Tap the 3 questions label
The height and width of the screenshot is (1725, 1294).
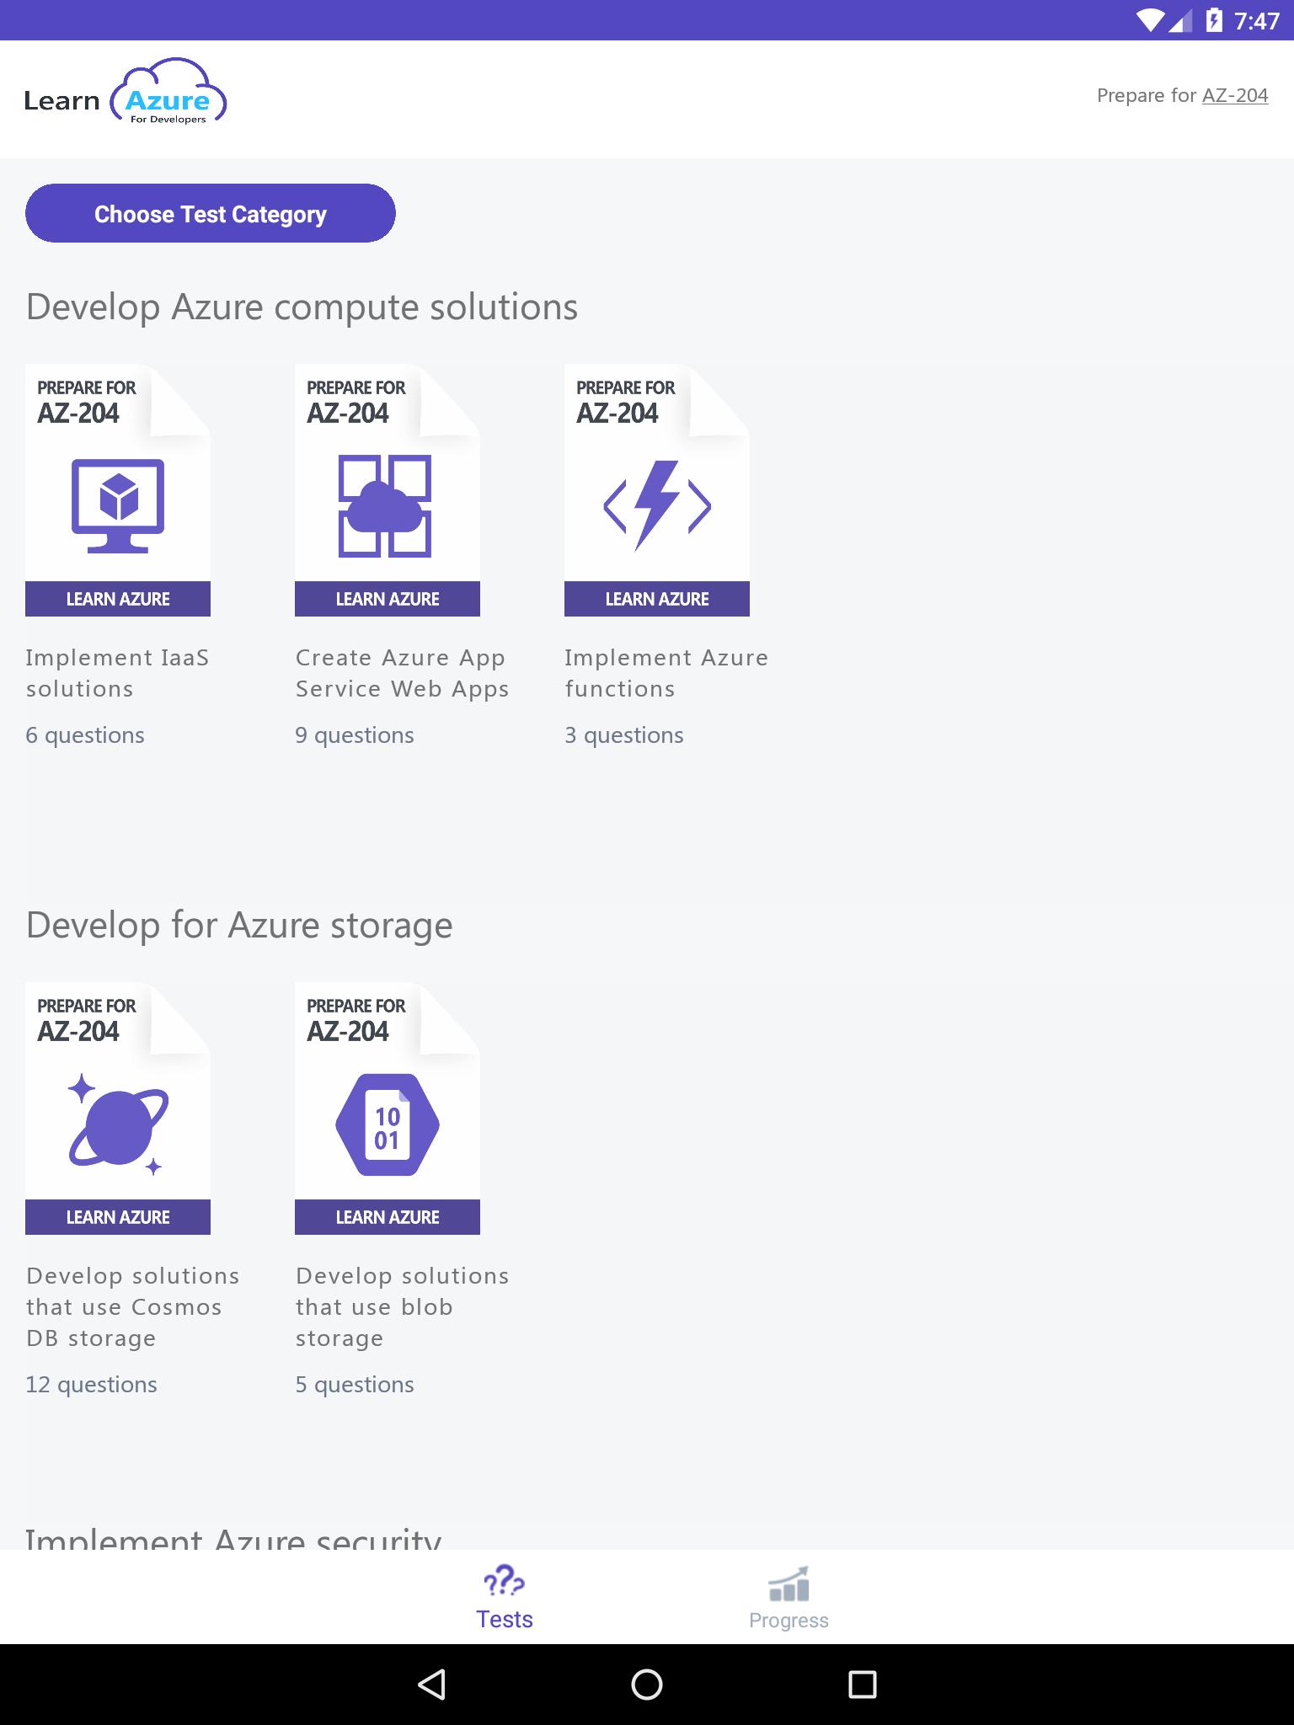tap(624, 735)
